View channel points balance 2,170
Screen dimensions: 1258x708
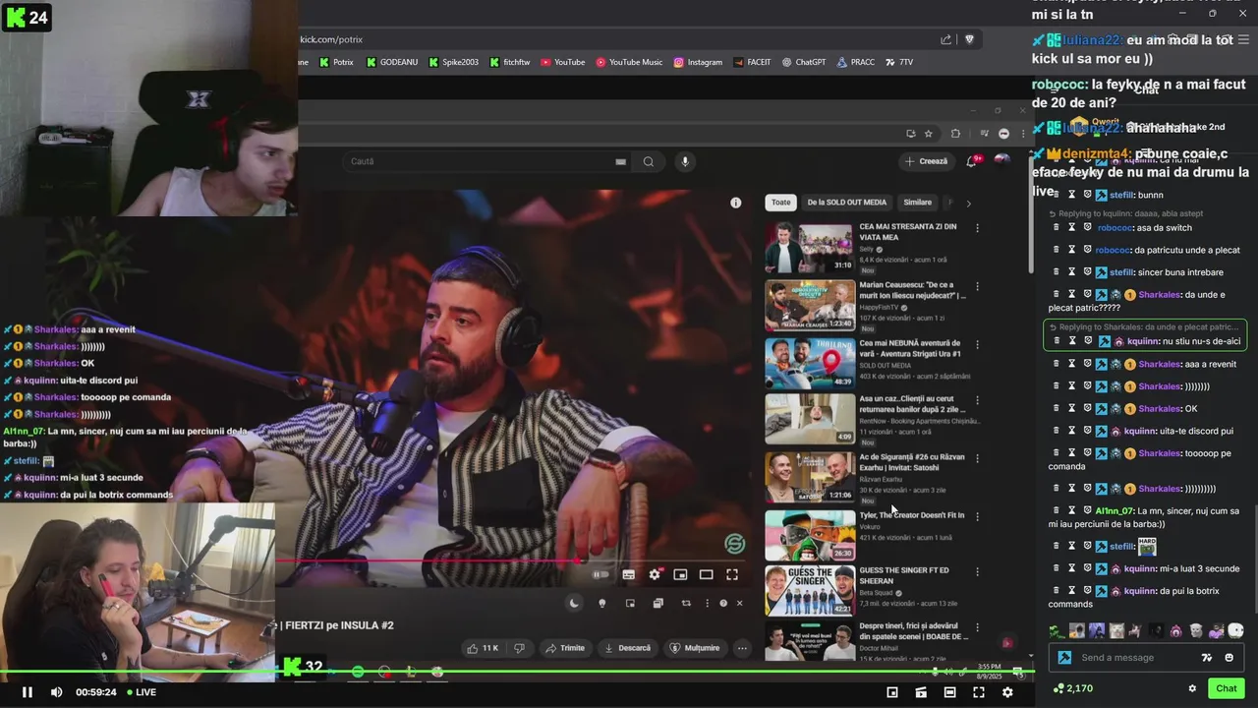tap(1072, 688)
